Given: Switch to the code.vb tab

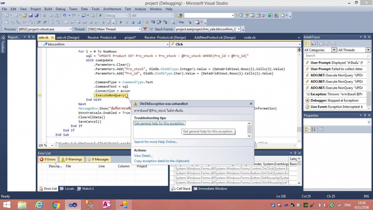Looking at the screenshot, I should coord(250,37).
